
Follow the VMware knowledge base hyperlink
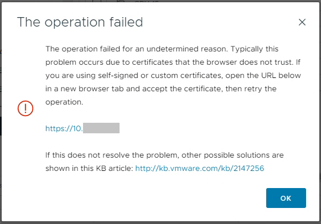[200, 168]
